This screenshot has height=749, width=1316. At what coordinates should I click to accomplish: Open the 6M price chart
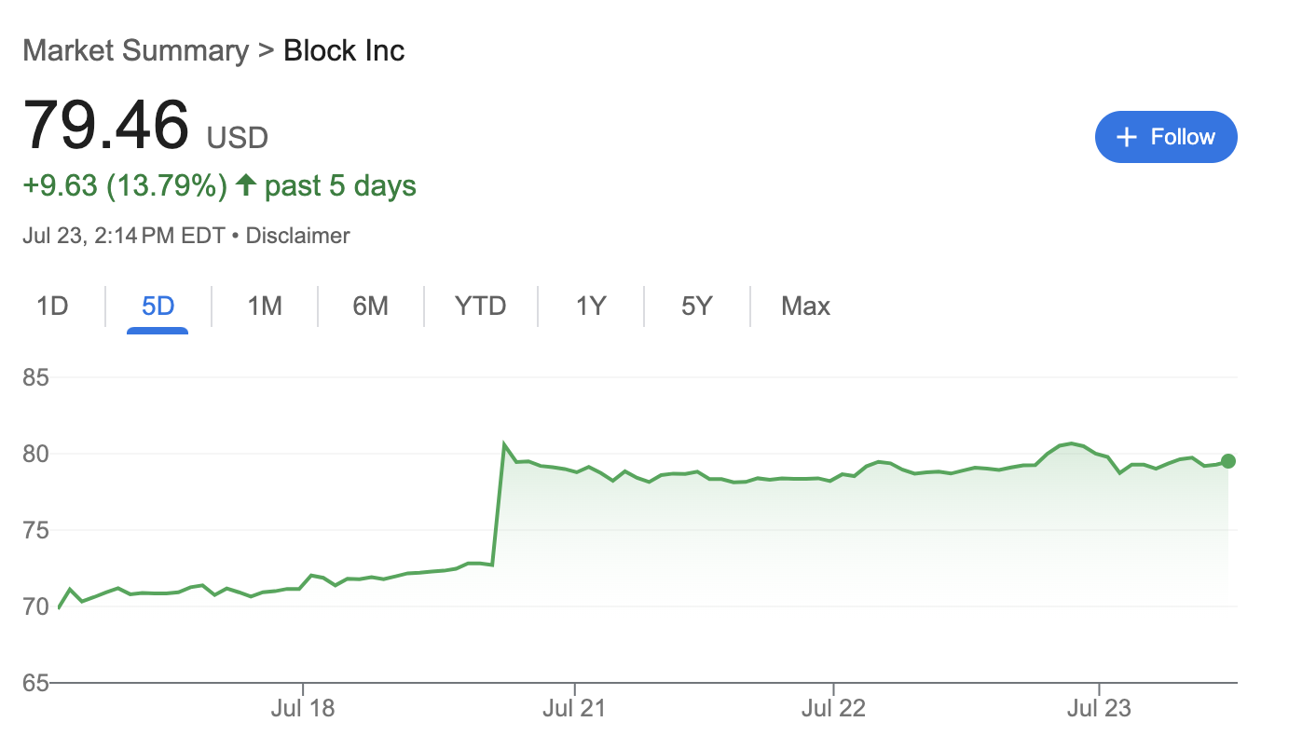(371, 306)
